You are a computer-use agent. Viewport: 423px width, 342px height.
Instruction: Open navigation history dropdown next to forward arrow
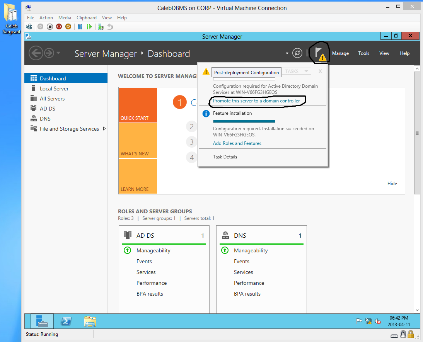pyautogui.click(x=58, y=53)
